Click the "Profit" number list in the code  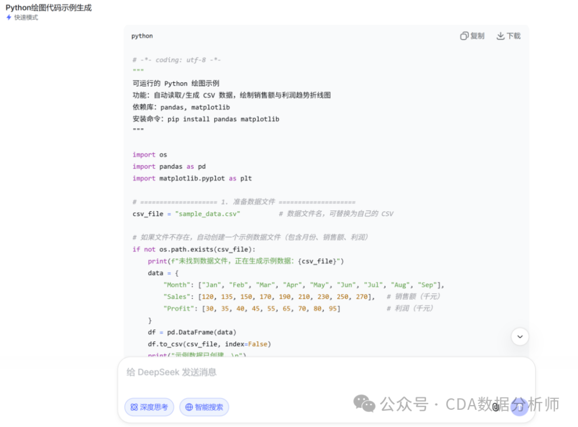[271, 308]
